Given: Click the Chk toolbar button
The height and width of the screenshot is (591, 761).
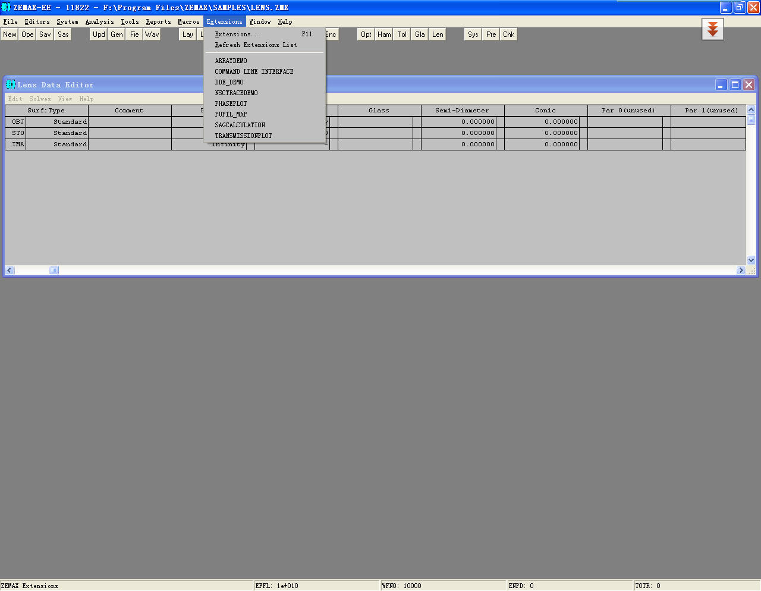Looking at the screenshot, I should (509, 34).
